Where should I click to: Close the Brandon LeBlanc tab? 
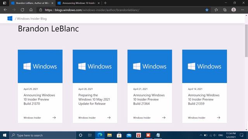[x=52, y=3]
